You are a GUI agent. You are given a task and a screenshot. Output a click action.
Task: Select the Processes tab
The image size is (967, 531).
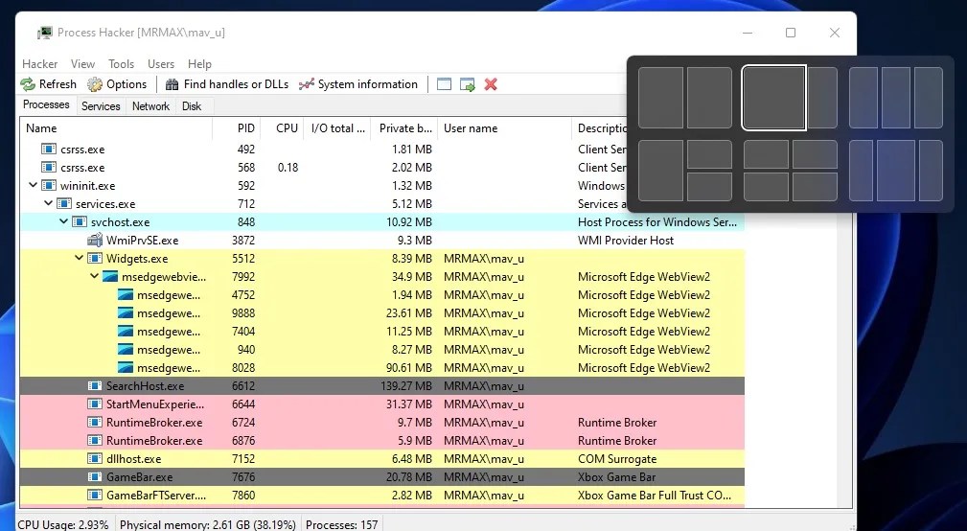[46, 104]
